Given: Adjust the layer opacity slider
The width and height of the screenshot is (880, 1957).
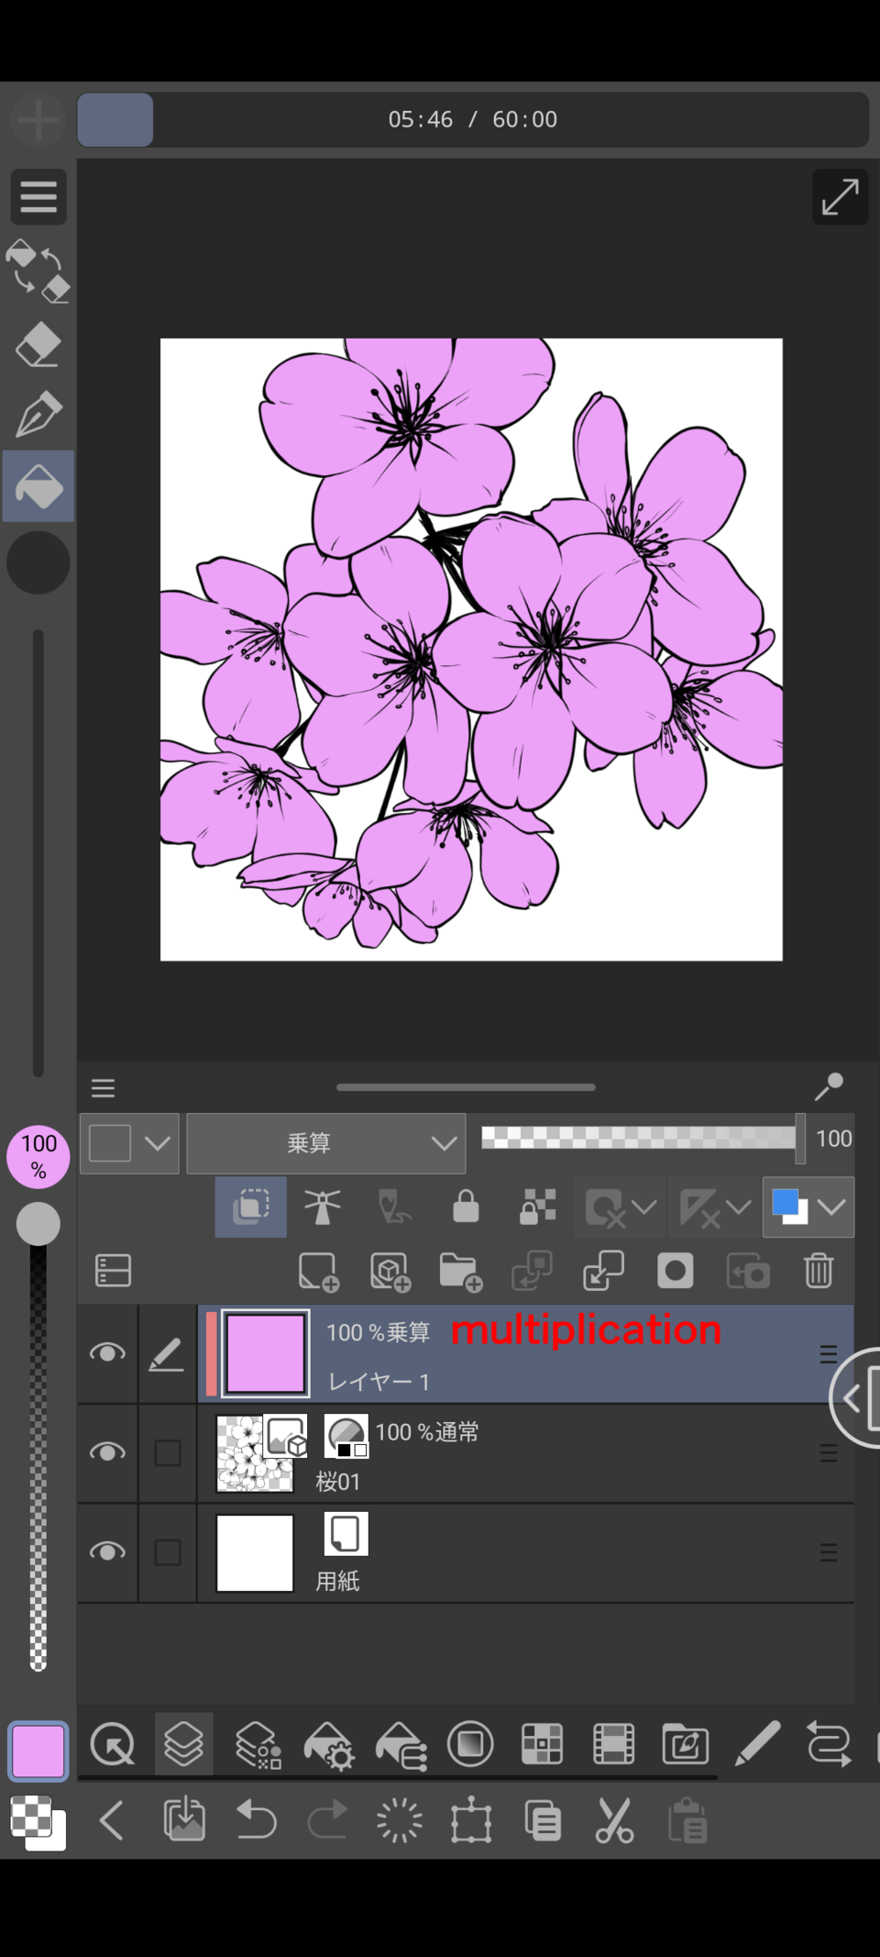Looking at the screenshot, I should pyautogui.click(x=642, y=1138).
